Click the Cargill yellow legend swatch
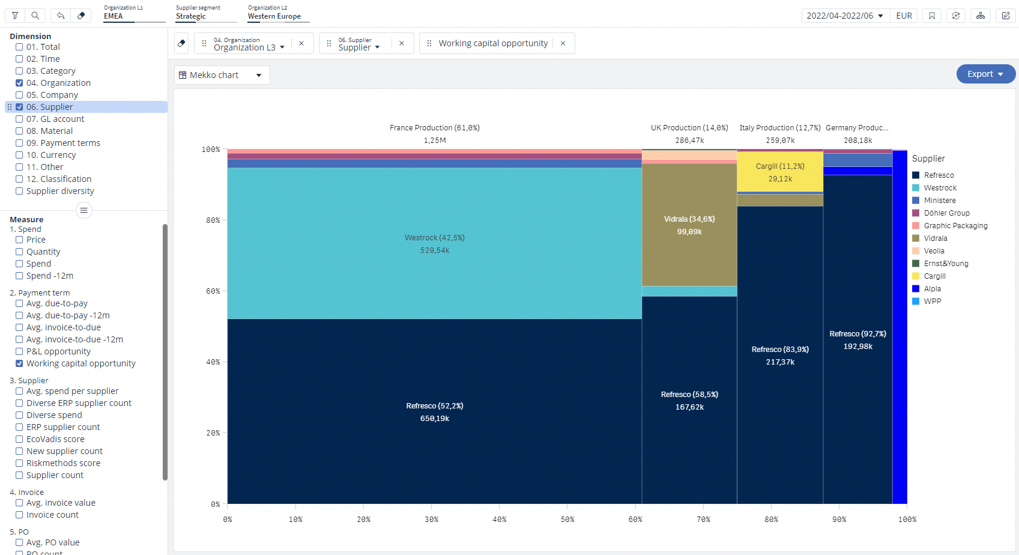The width and height of the screenshot is (1019, 555). [x=916, y=276]
